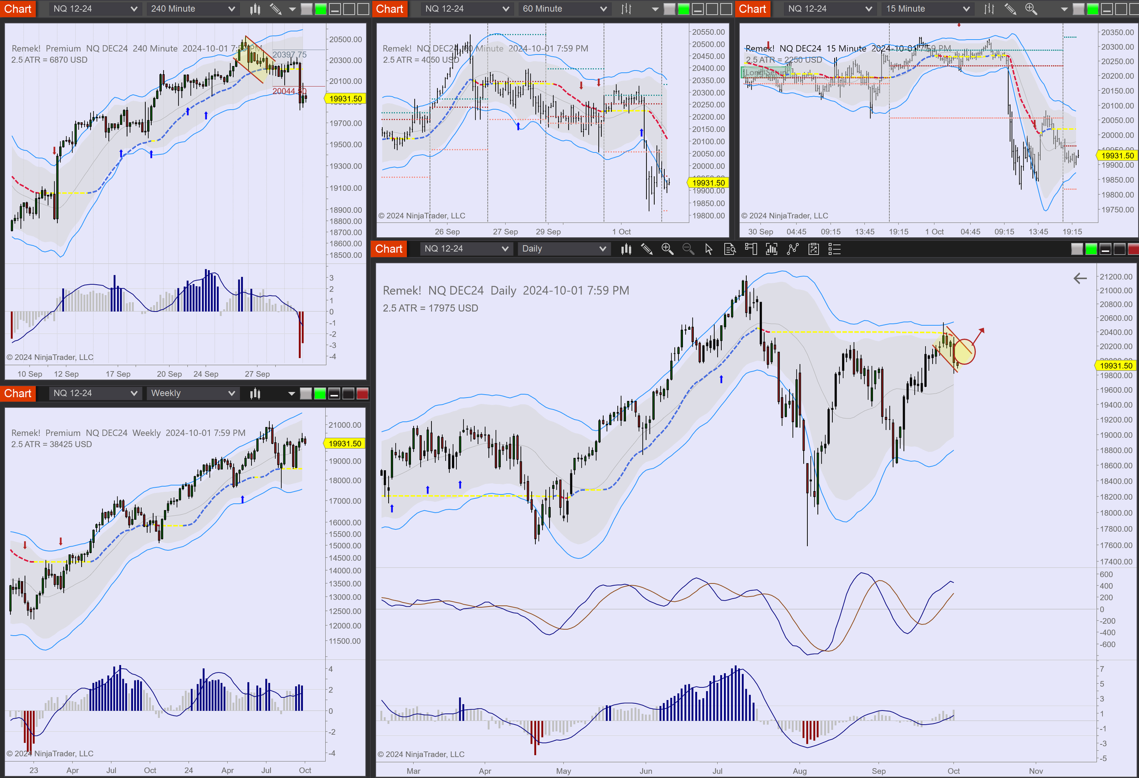
Task: Click yellow 19931.50 price marker on Daily axis
Action: [1115, 365]
